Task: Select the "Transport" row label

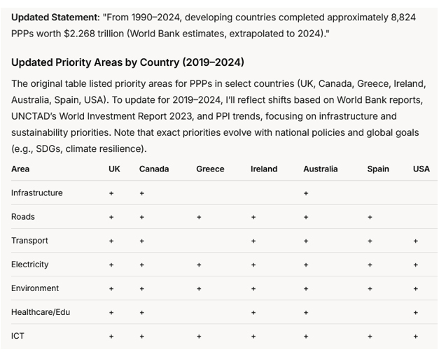Action: pyautogui.click(x=29, y=241)
